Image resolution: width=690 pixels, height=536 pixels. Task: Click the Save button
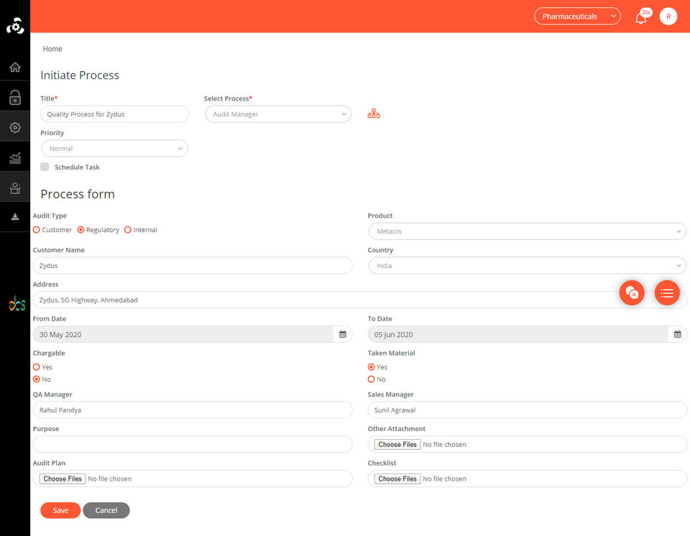(60, 510)
